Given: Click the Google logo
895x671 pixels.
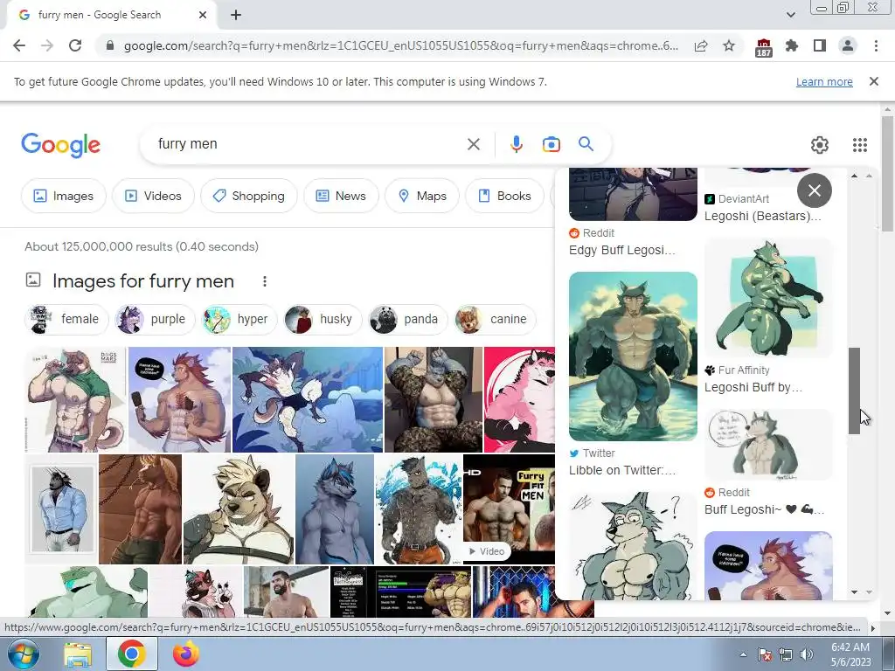Looking at the screenshot, I should (60, 145).
